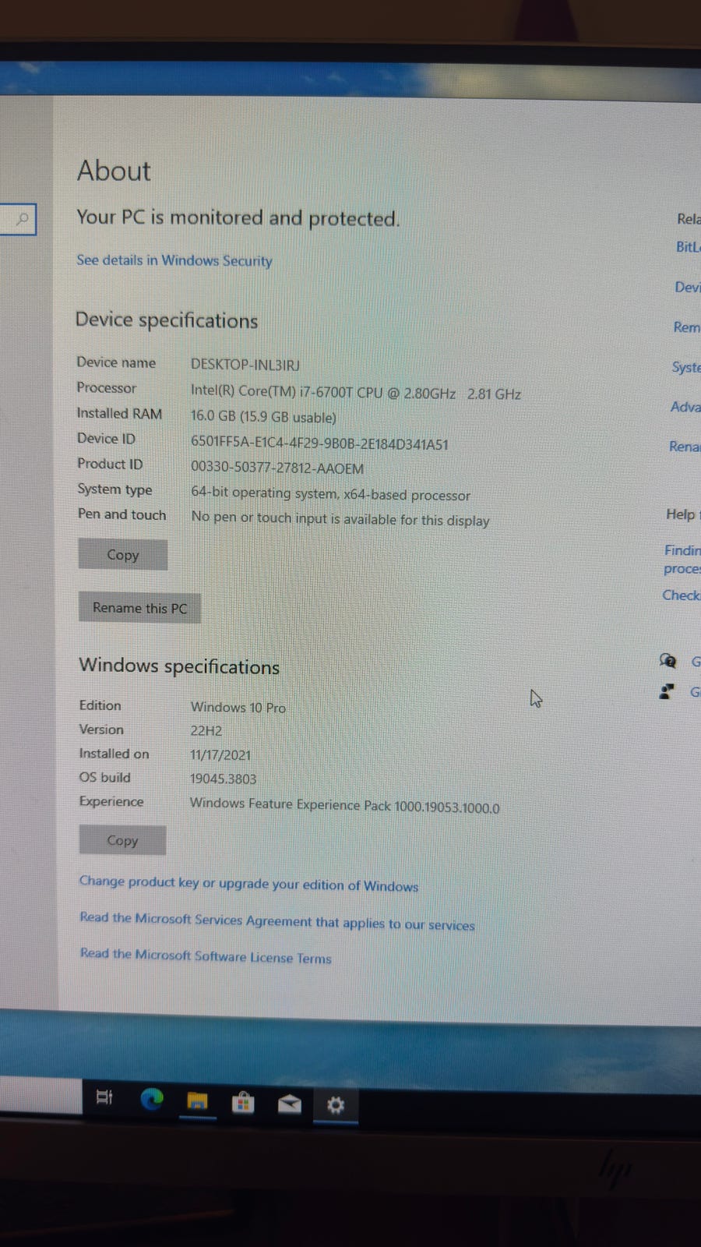Select the installed on date 11/17/2021

[x=220, y=754]
